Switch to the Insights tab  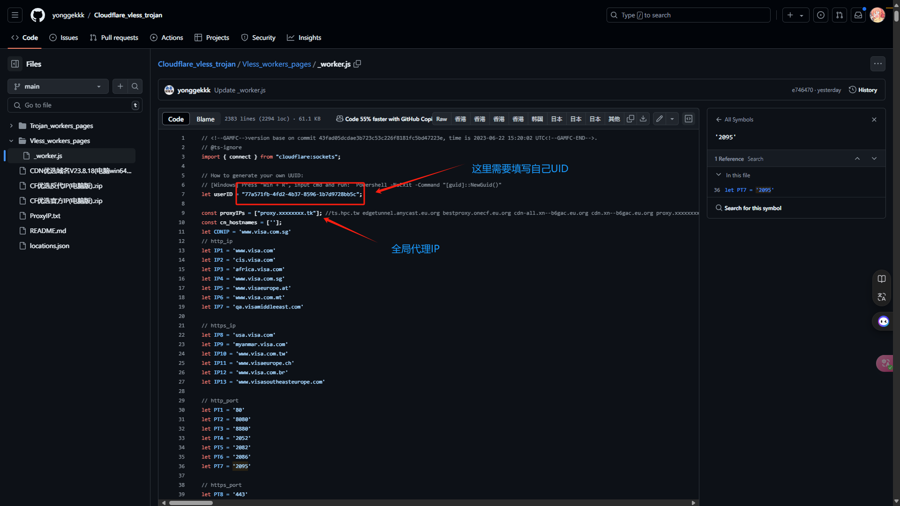(304, 38)
